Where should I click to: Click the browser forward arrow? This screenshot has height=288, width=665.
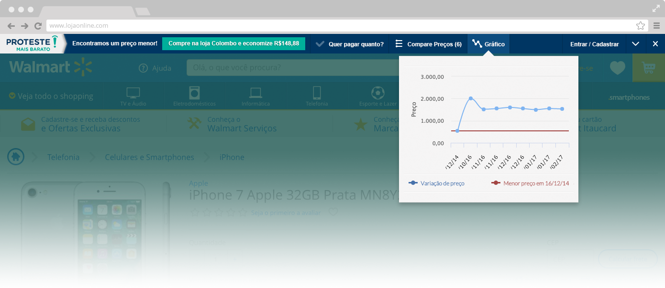(x=25, y=26)
